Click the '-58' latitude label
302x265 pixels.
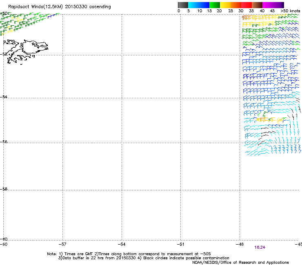coord(4,189)
